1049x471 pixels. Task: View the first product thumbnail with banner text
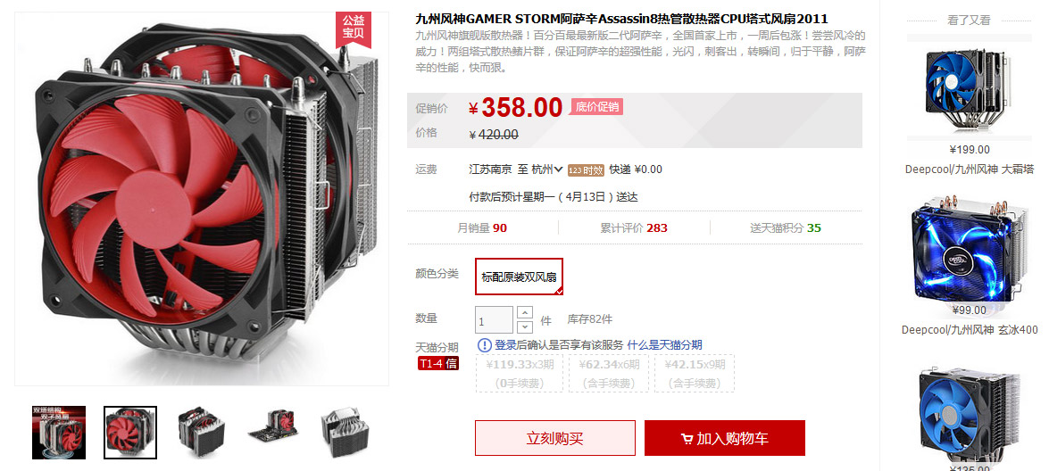coord(59,433)
